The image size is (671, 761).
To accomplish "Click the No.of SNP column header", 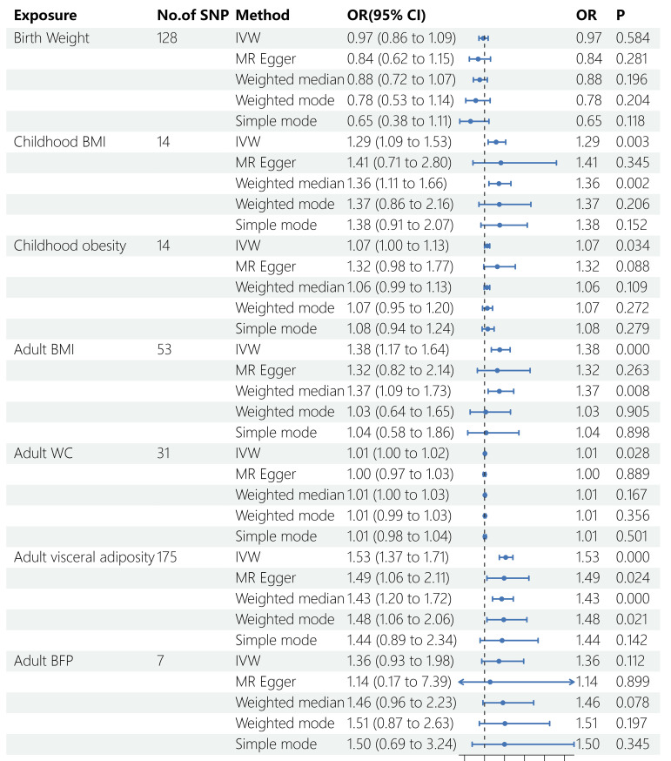I will (192, 16).
